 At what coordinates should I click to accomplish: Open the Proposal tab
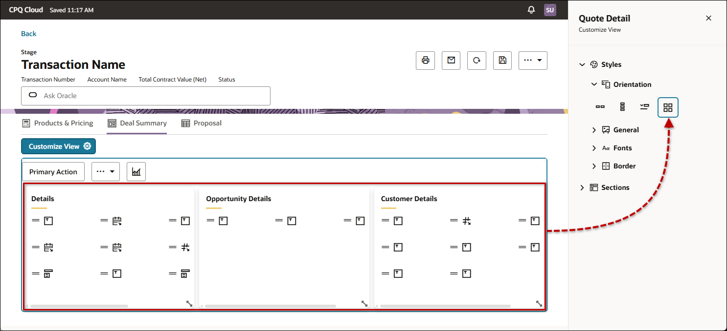coord(201,123)
